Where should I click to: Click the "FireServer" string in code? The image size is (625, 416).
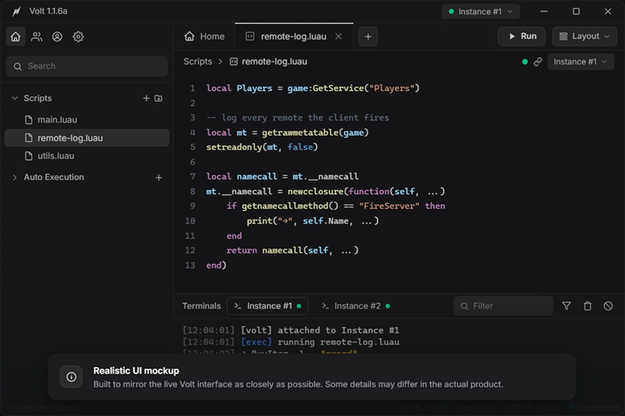click(x=389, y=206)
